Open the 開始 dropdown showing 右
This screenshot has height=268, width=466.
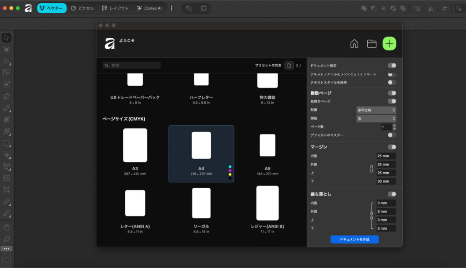(x=376, y=119)
